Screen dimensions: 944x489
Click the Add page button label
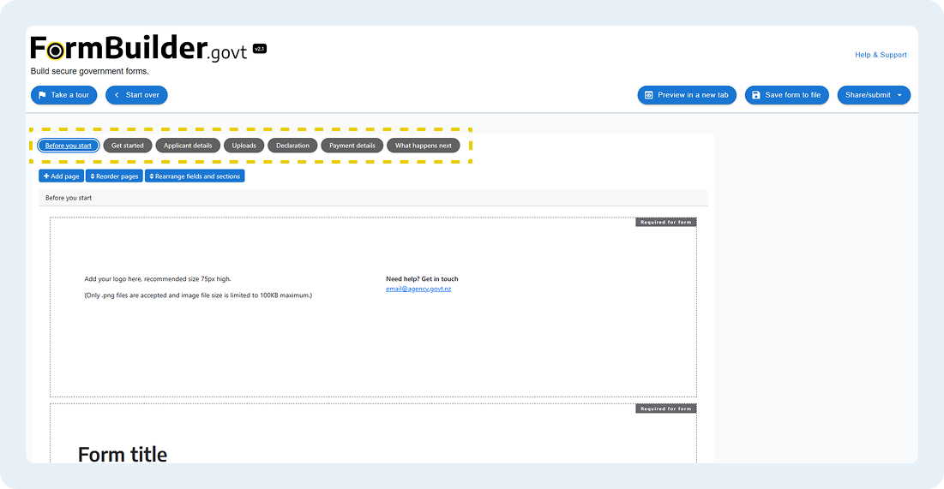(65, 176)
